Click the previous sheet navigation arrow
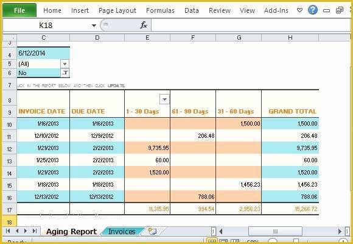 17,231
